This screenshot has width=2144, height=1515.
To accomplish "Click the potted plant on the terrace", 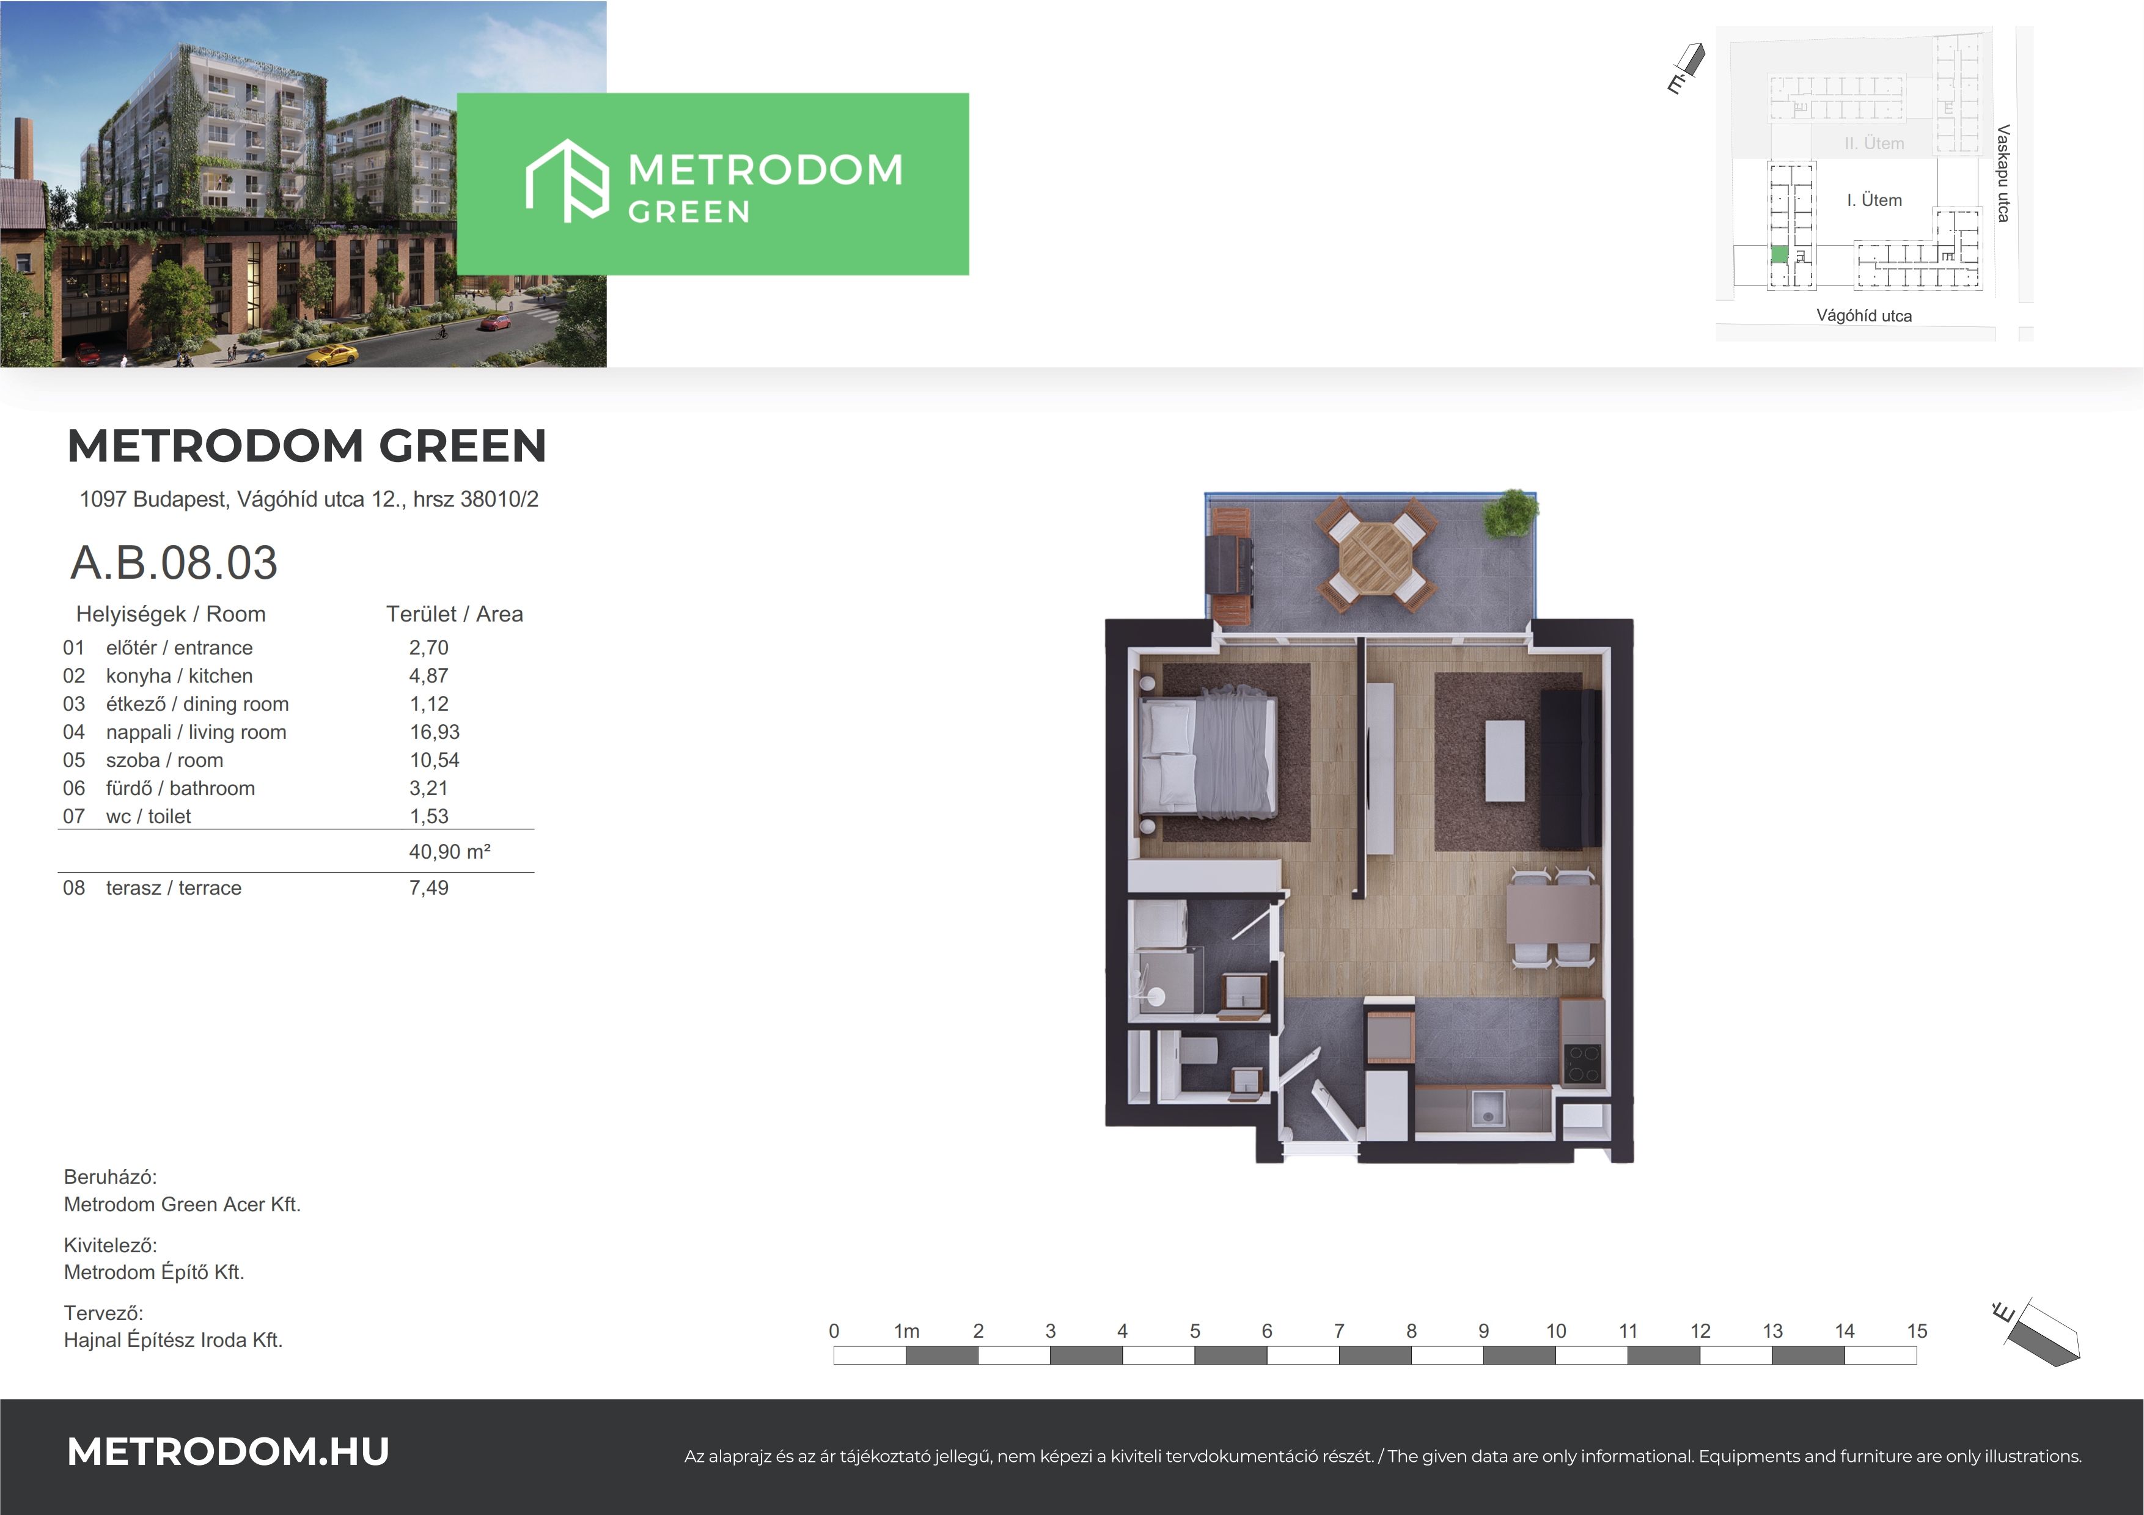I will tap(1509, 515).
